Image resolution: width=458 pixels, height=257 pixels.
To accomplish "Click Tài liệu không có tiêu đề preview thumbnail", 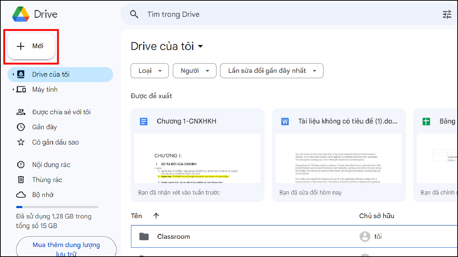I will click(339, 158).
